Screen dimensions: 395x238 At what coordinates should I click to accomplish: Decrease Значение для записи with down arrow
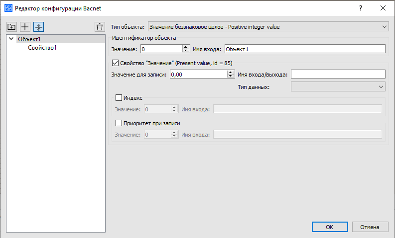tap(231, 76)
